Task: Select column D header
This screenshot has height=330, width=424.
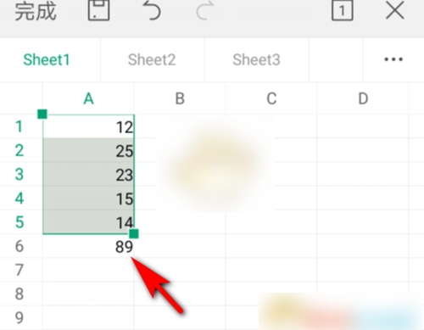Action: click(363, 98)
